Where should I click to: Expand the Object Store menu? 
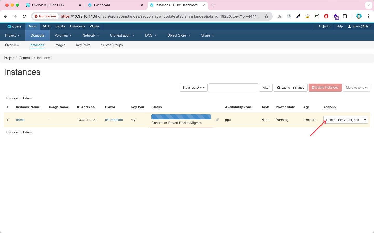tap(179, 35)
